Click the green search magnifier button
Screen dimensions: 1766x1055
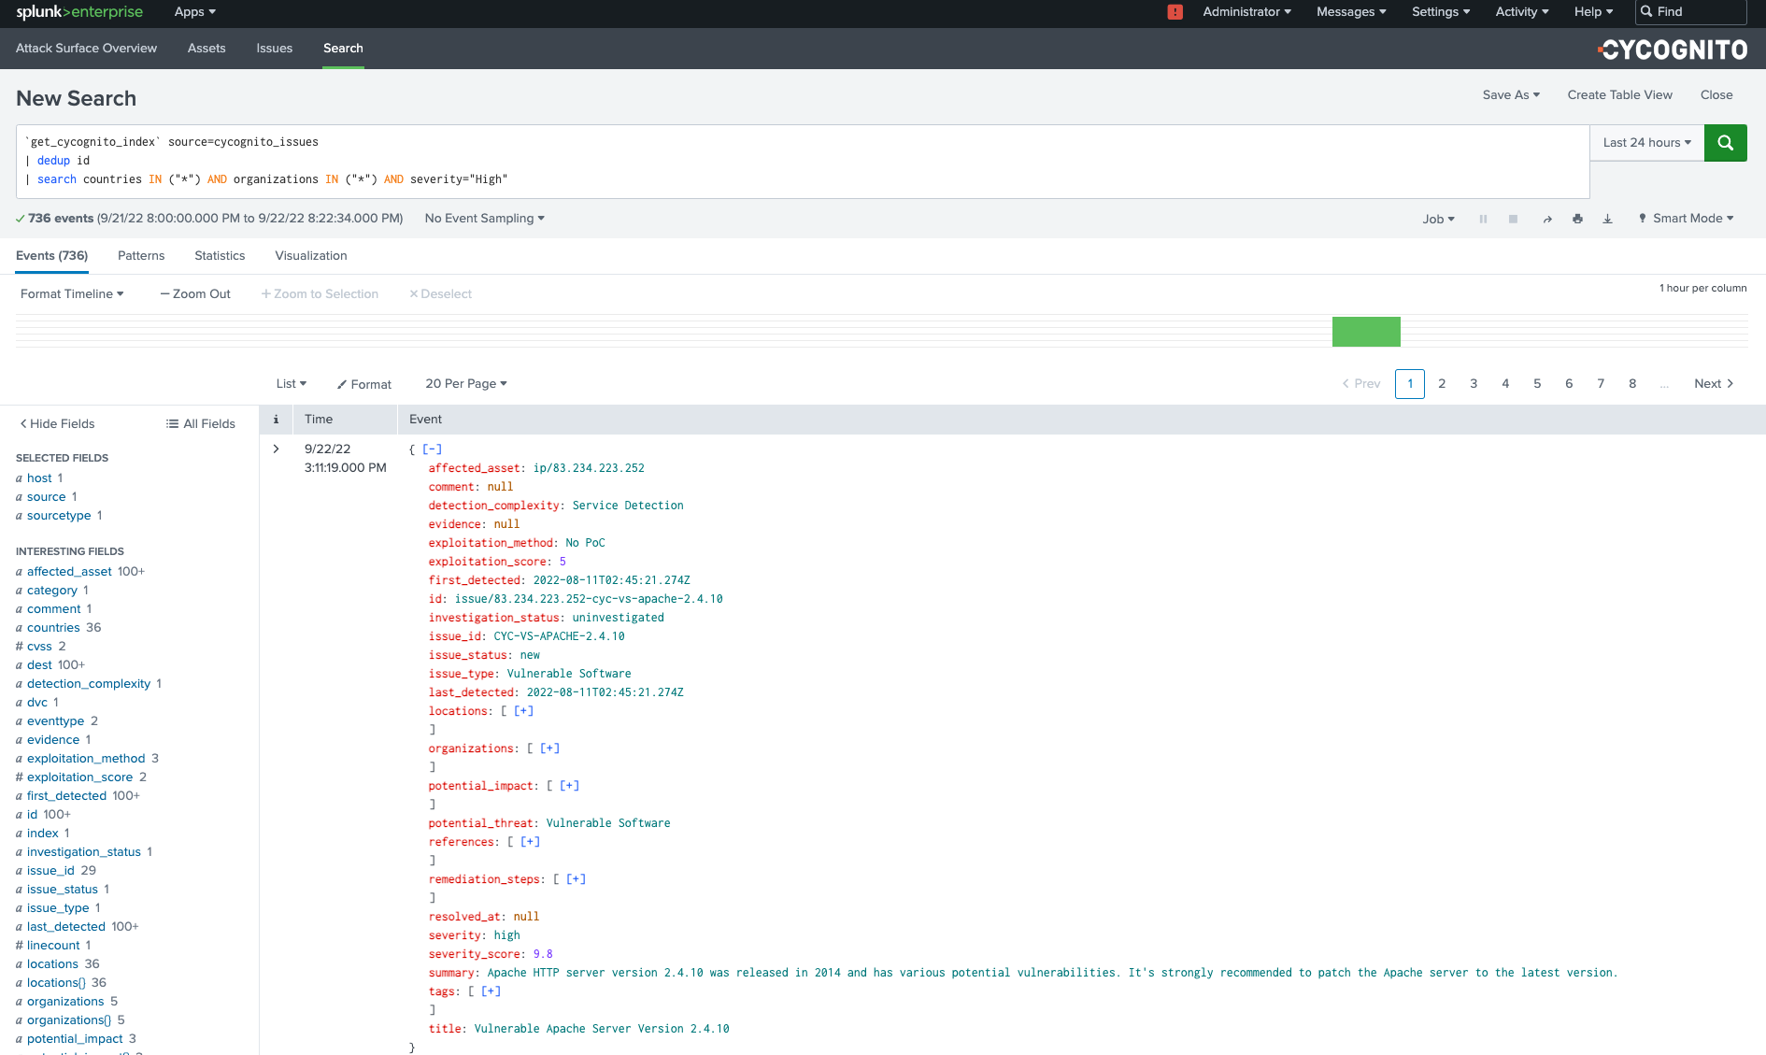[1725, 143]
